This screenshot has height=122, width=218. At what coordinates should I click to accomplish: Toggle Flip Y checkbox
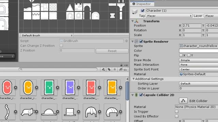189,55
